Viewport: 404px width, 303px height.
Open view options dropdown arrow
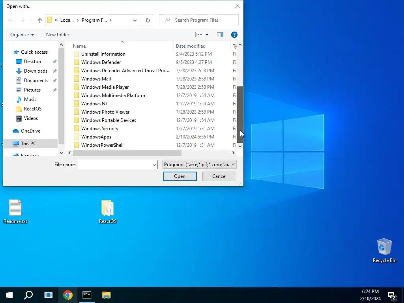pyautogui.click(x=207, y=35)
